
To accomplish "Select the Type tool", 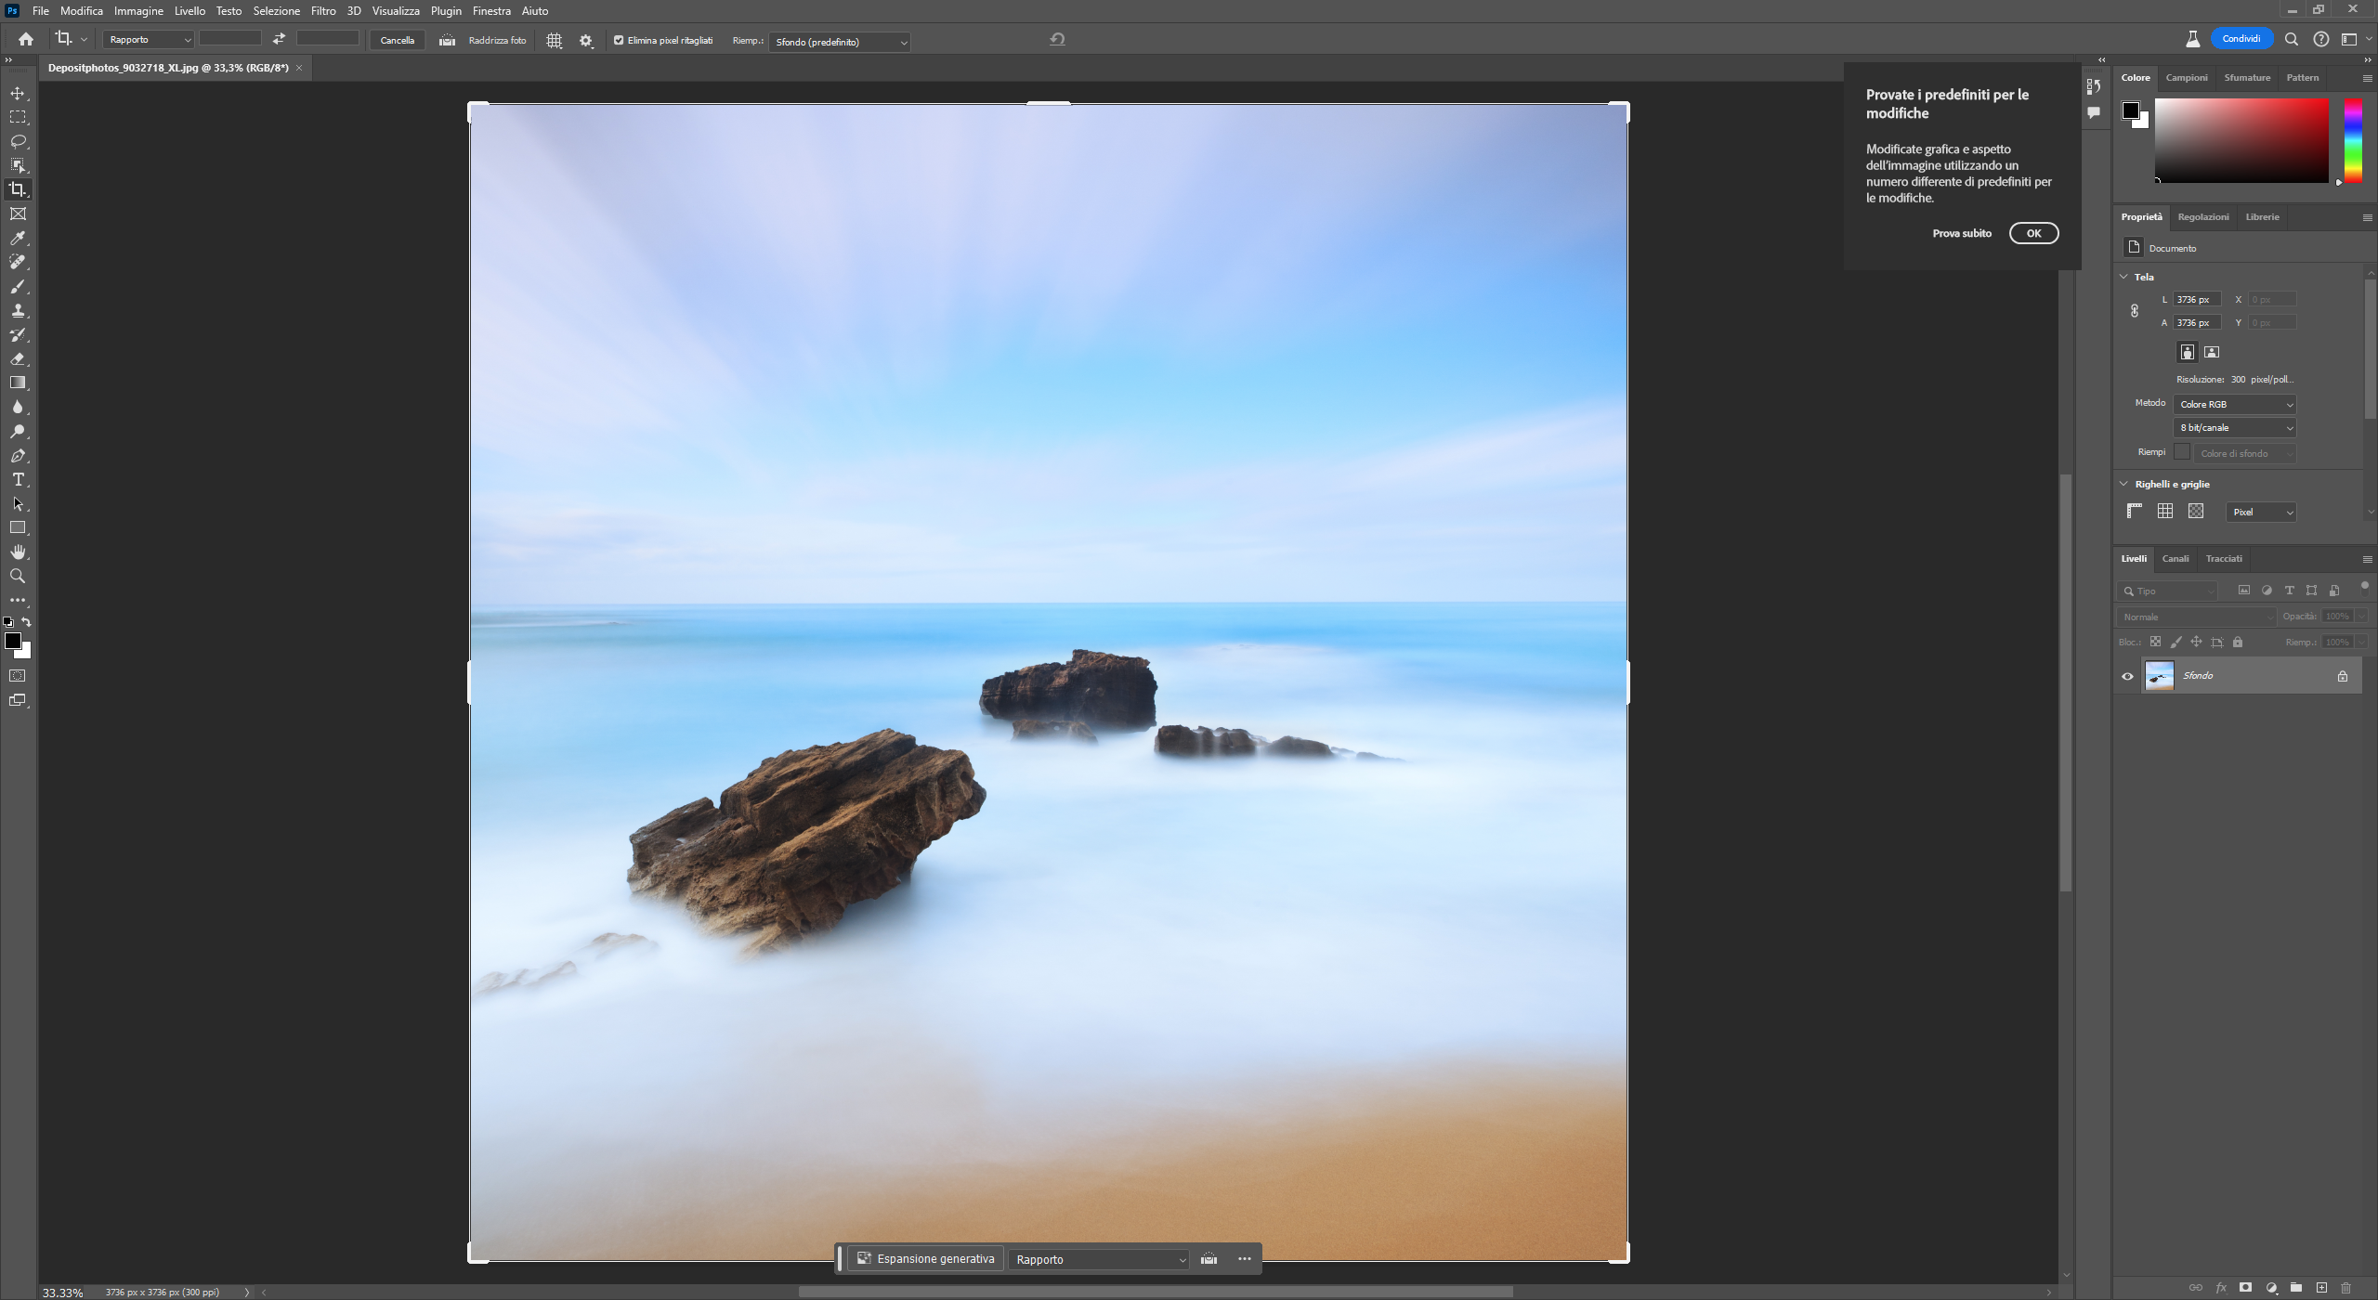I will [x=18, y=480].
